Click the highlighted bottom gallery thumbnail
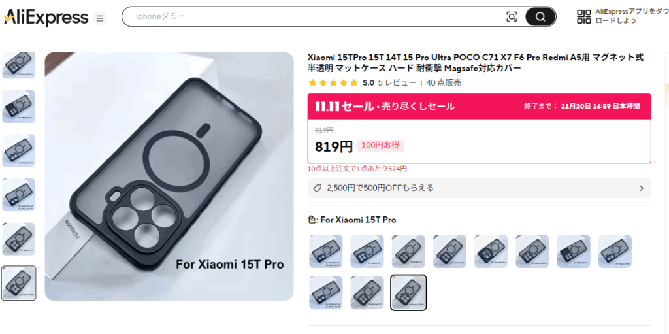 click(x=18, y=283)
